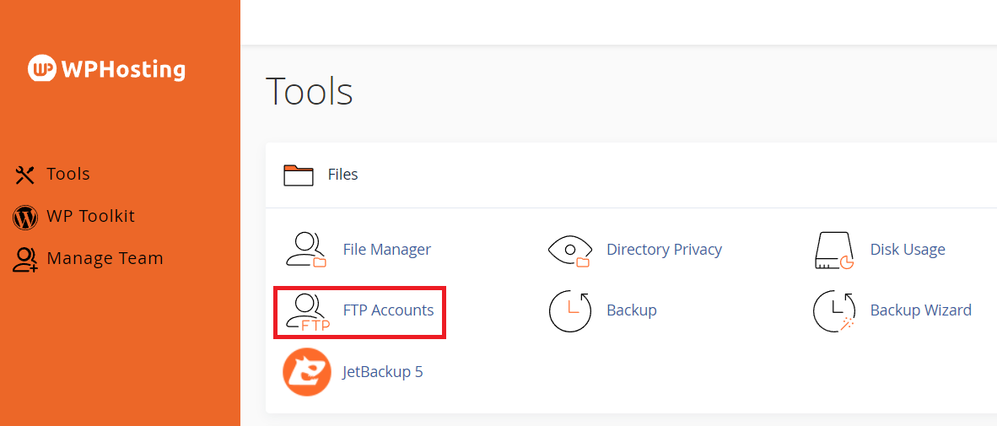
Task: Open the File Manager link
Action: point(386,250)
